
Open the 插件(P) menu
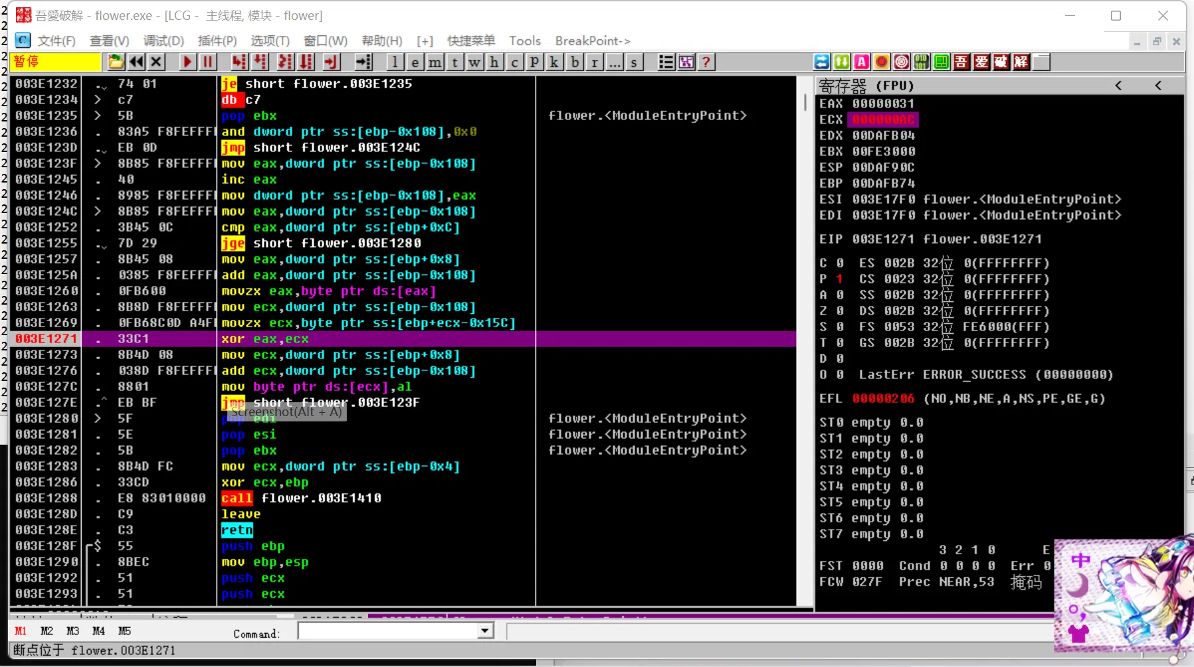(217, 41)
